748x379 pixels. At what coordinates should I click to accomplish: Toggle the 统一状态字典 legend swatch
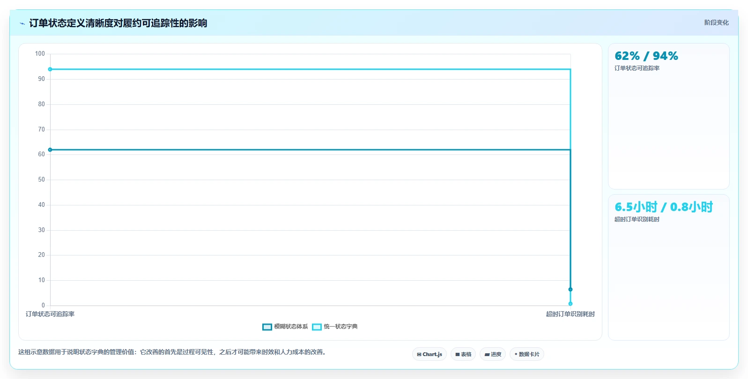[317, 327]
